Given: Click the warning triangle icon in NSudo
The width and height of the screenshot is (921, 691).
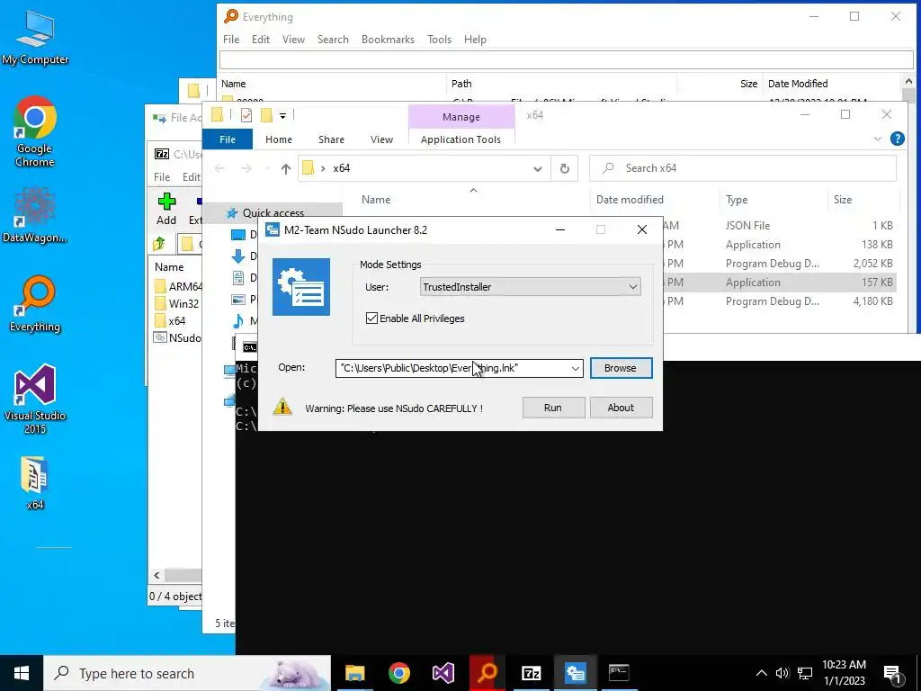Looking at the screenshot, I should (x=282, y=407).
